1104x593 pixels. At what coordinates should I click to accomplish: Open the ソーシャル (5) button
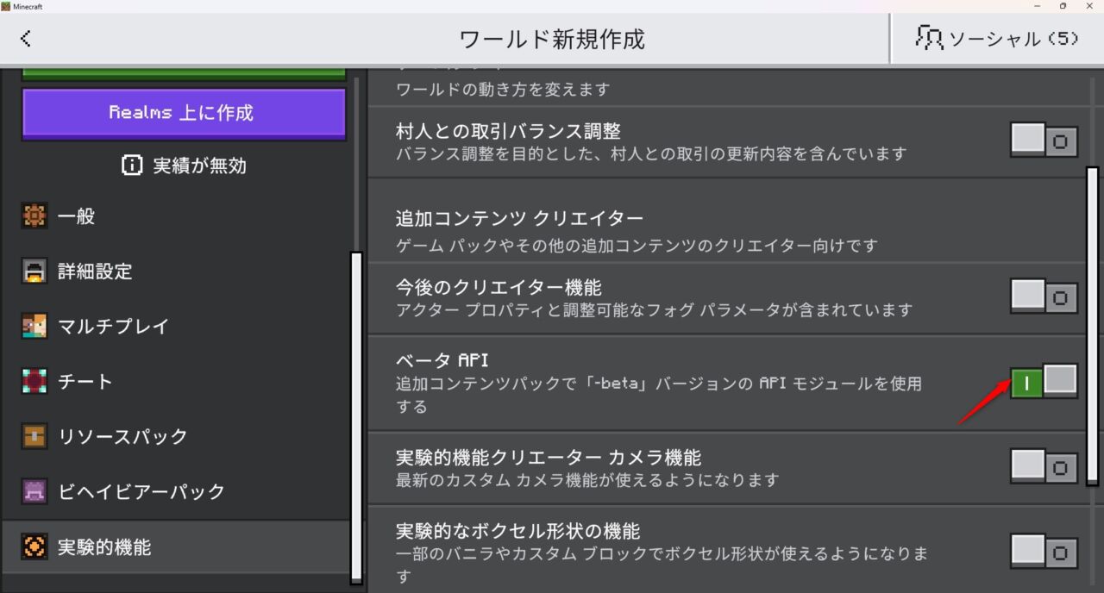pyautogui.click(x=997, y=39)
